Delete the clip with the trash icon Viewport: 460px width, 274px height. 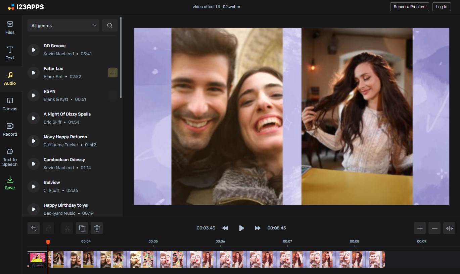tap(97, 228)
